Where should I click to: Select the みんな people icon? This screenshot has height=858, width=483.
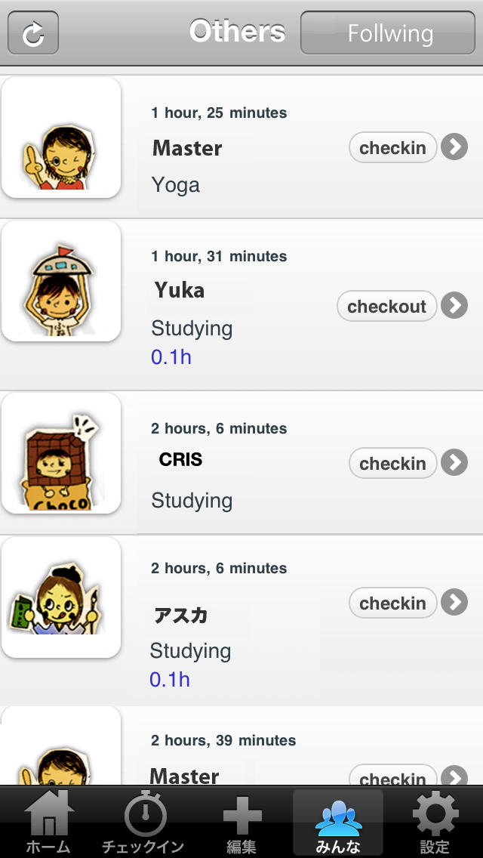coord(338,823)
